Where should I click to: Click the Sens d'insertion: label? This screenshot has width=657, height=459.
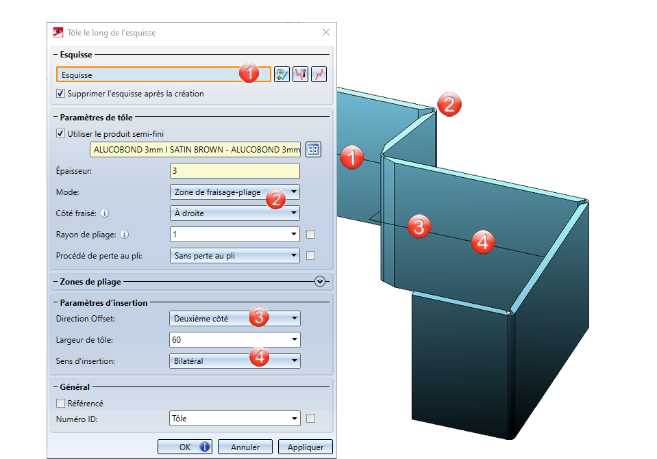pyautogui.click(x=85, y=360)
